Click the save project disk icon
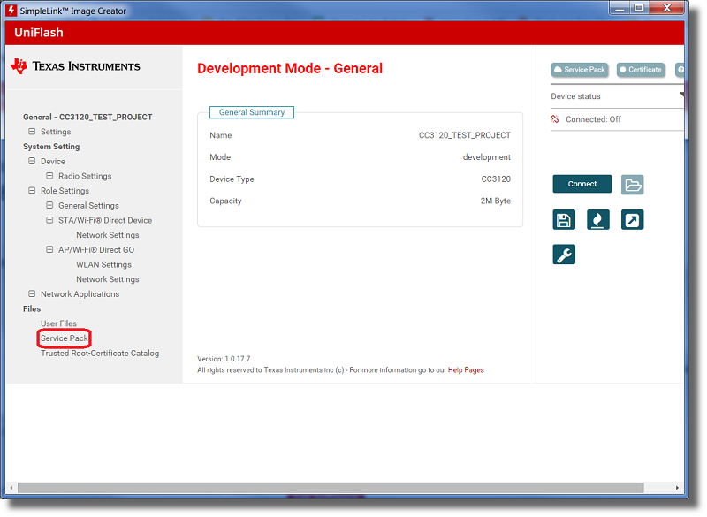 pyautogui.click(x=564, y=220)
